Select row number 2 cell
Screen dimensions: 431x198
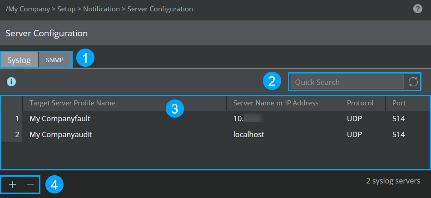pos(12,134)
